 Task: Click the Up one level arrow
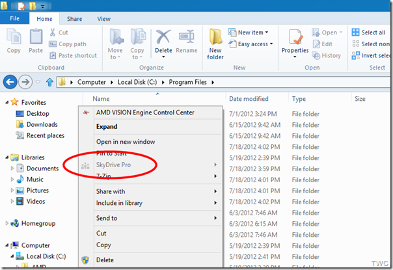(49, 82)
